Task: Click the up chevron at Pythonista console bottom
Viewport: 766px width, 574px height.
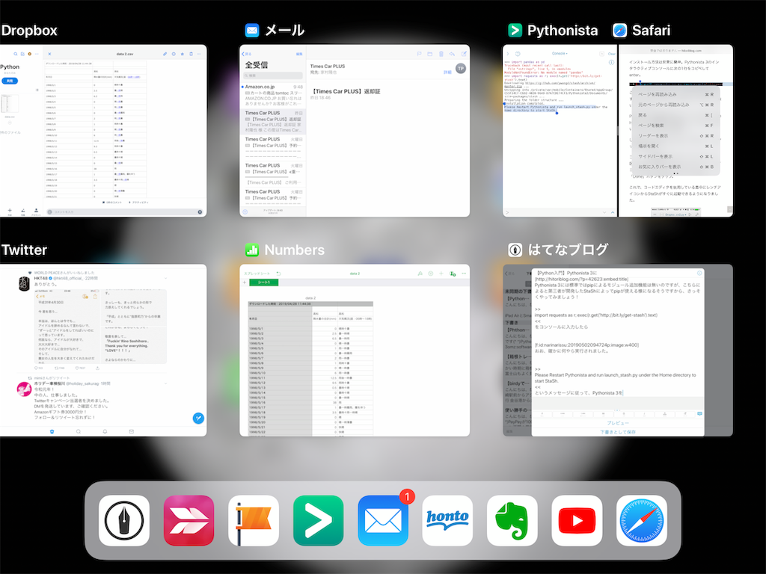Action: (613, 212)
